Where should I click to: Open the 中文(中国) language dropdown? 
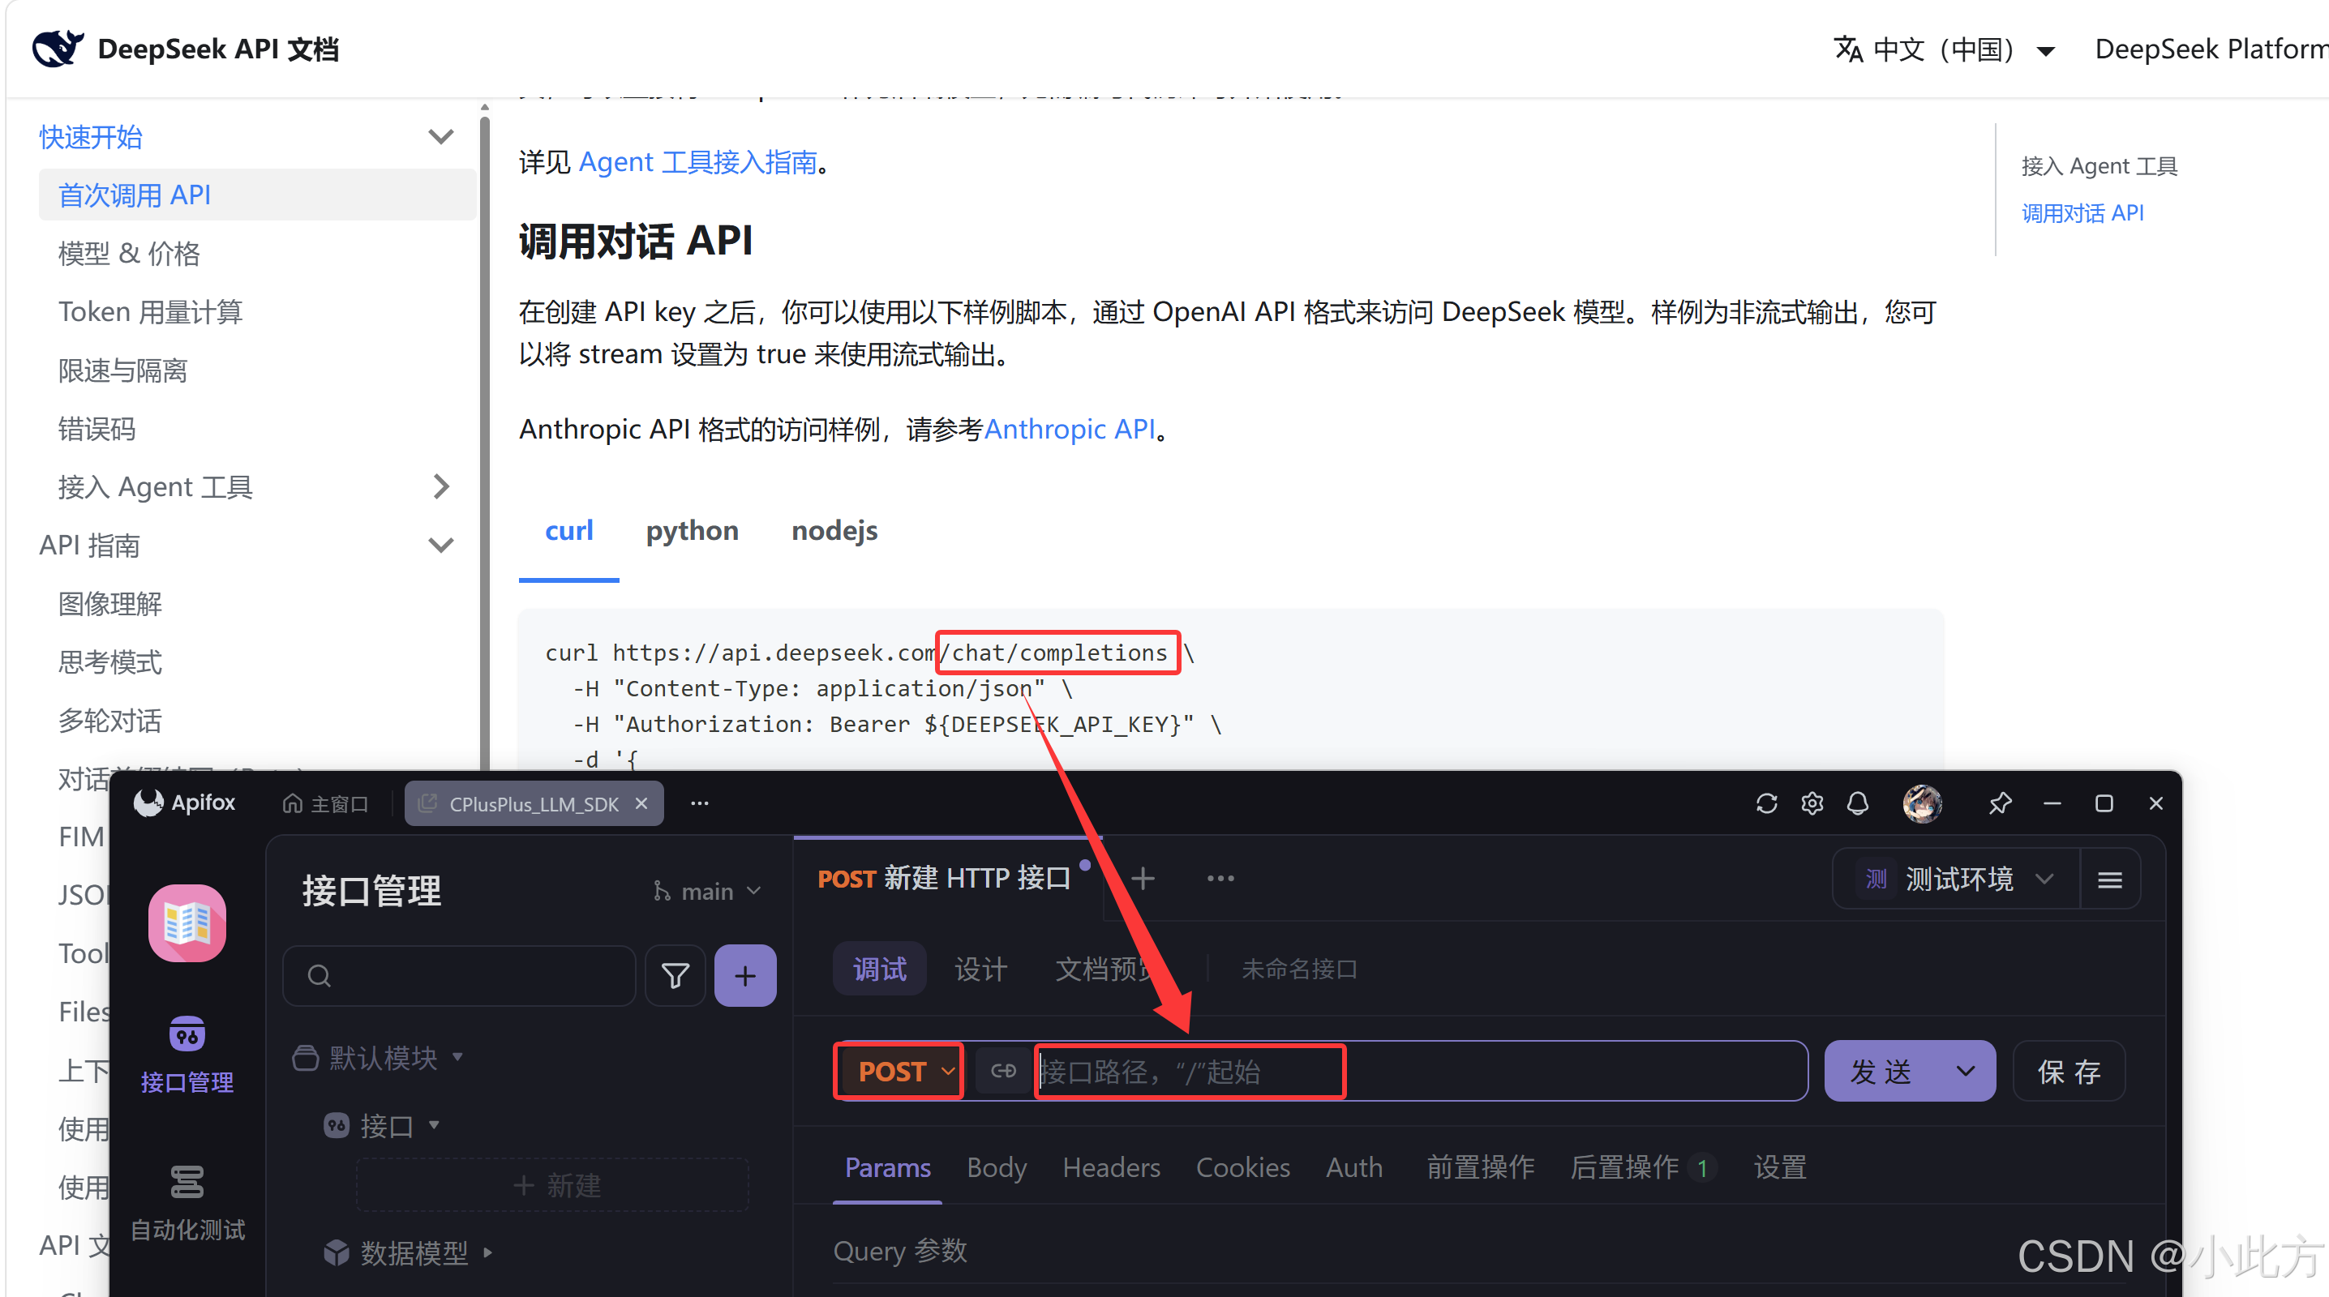1944,49
